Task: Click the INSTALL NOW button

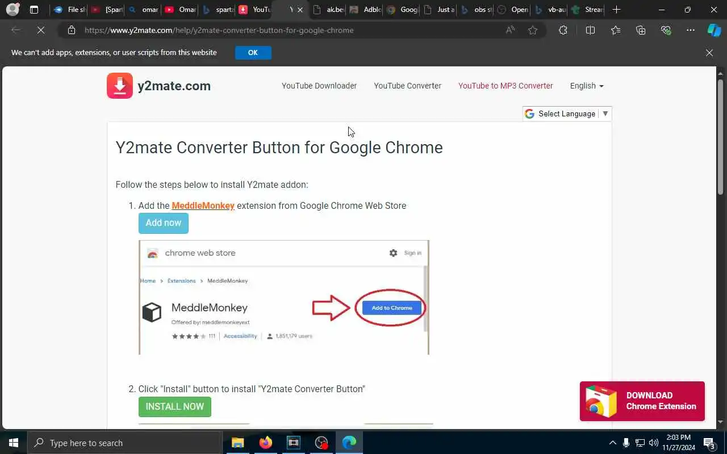Action: point(175,406)
